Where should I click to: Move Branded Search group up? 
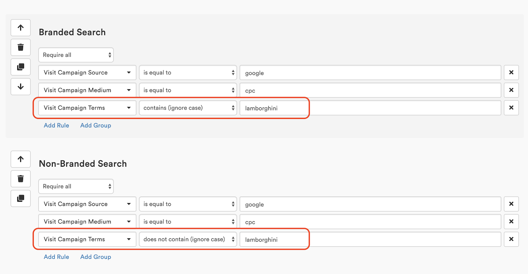point(21,28)
